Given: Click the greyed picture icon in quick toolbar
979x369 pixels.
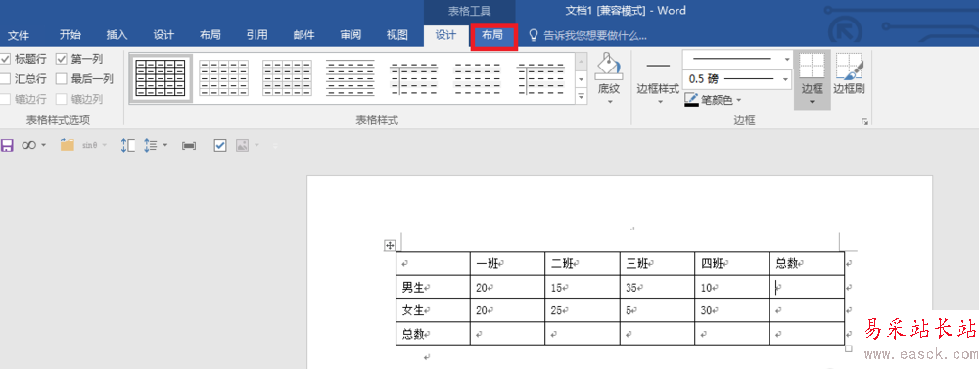Looking at the screenshot, I should 242,146.
